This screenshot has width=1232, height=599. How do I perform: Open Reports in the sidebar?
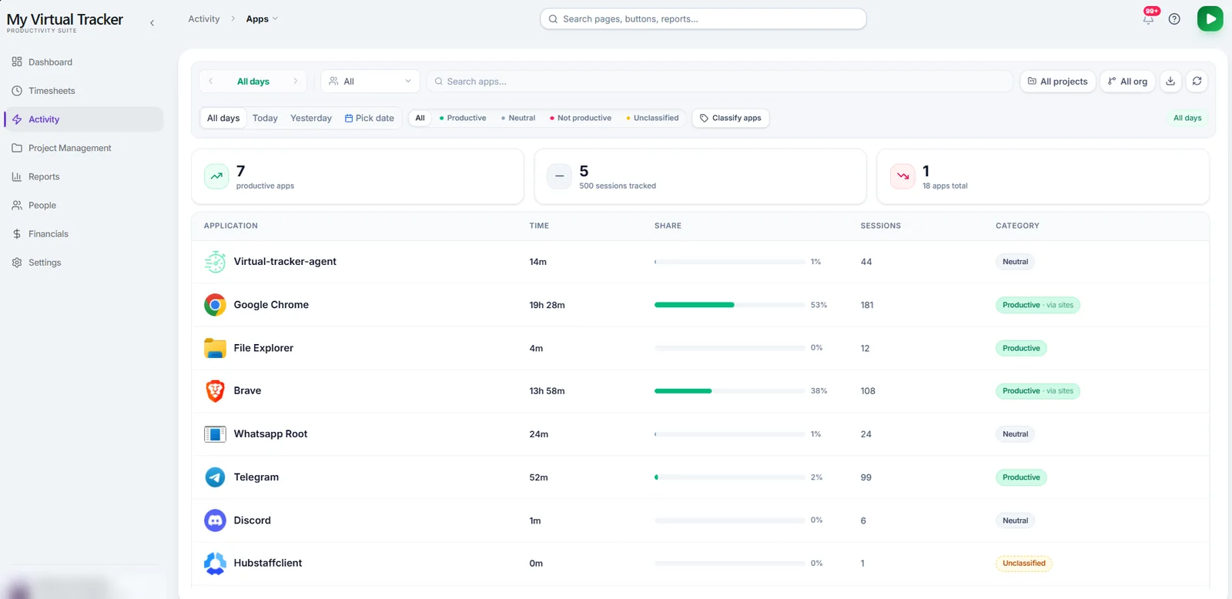click(x=83, y=176)
